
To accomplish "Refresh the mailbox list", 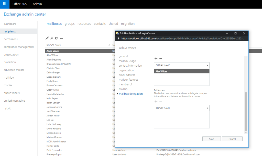I will pyautogui.click(x=57, y=38).
